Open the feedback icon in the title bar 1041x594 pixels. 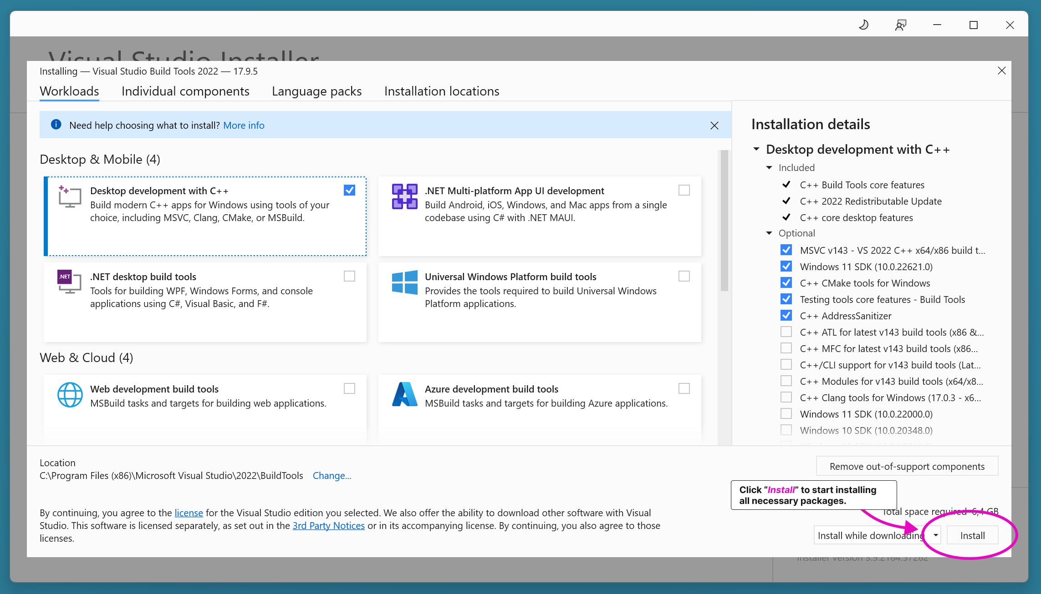pyautogui.click(x=900, y=25)
